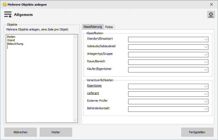Click the Wand line in object list
218x140 pixels.
11,40
